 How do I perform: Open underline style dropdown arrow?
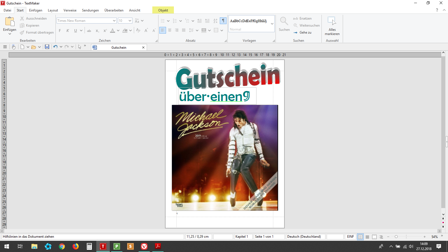click(x=81, y=31)
